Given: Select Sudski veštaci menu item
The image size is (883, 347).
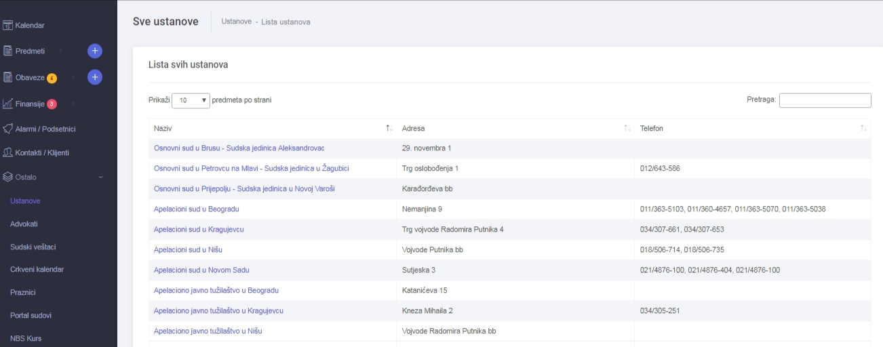Looking at the screenshot, I should 32,247.
